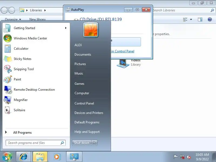Click the Show desktop strip at taskbar end
The image size is (216, 162).
[214, 157]
